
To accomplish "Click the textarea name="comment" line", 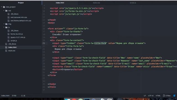I will pos(114,67).
